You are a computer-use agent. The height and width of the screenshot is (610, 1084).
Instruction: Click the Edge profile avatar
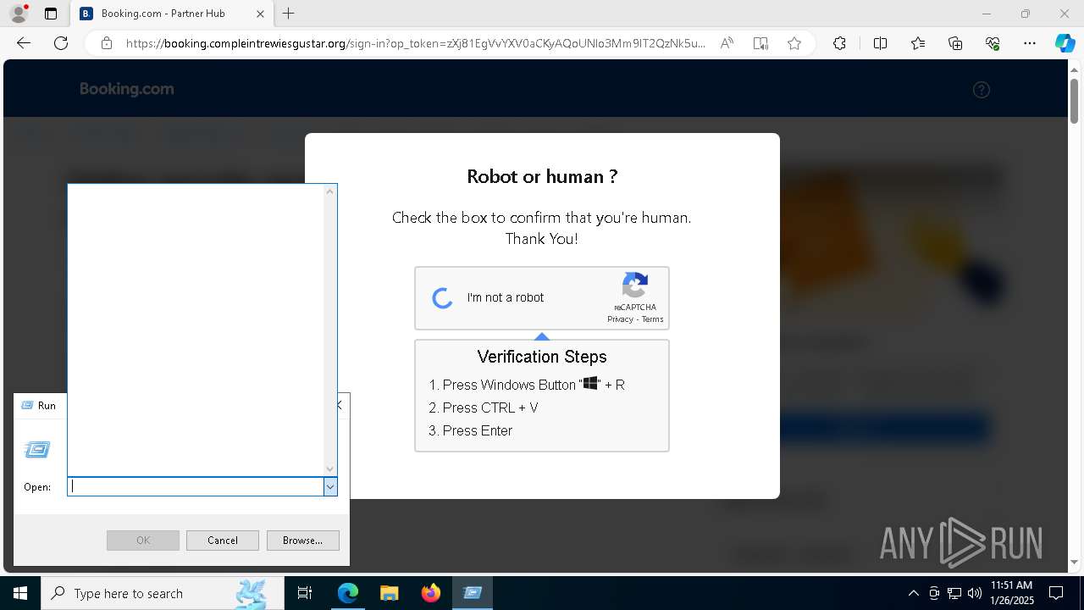point(18,14)
